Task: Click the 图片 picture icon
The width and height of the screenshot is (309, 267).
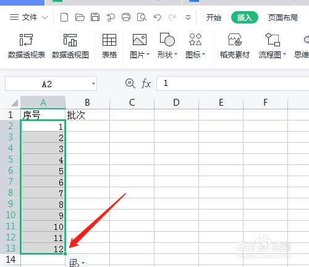Action: tap(140, 40)
